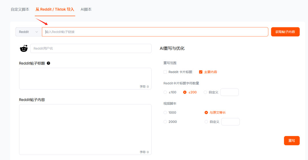Click the Reddit用户名 input field

tap(91, 48)
